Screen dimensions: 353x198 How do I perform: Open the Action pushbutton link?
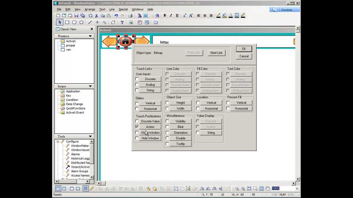pos(150,127)
